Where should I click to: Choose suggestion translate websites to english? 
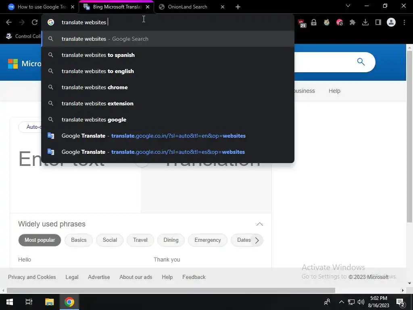pyautogui.click(x=168, y=71)
